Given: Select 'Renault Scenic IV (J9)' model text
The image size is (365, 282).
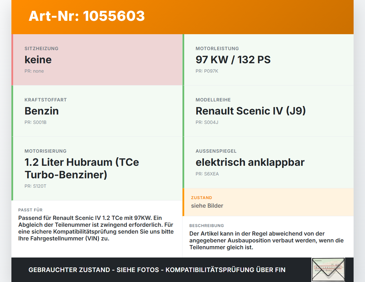Looking at the screenshot, I should (251, 111).
